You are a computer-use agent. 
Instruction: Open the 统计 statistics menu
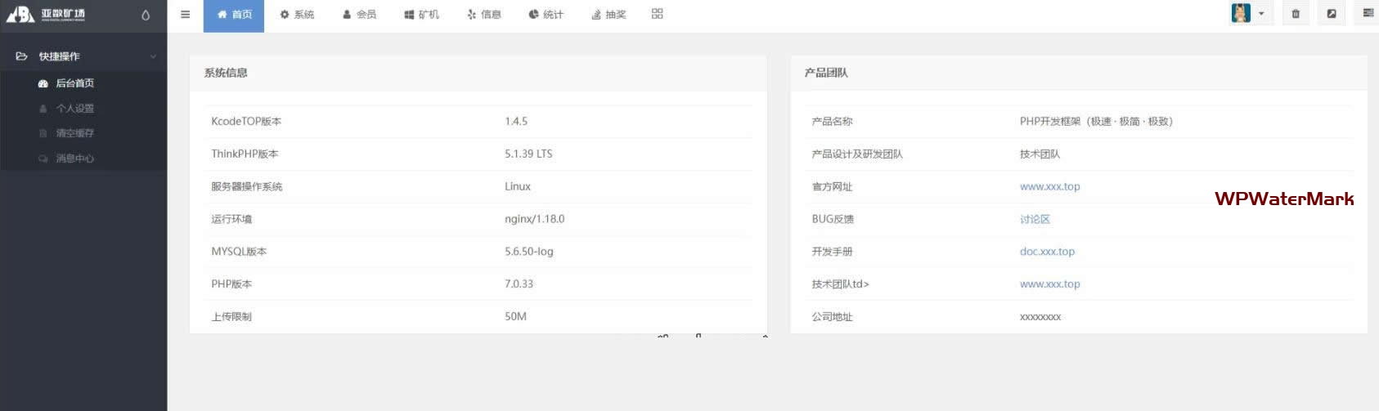click(x=546, y=15)
